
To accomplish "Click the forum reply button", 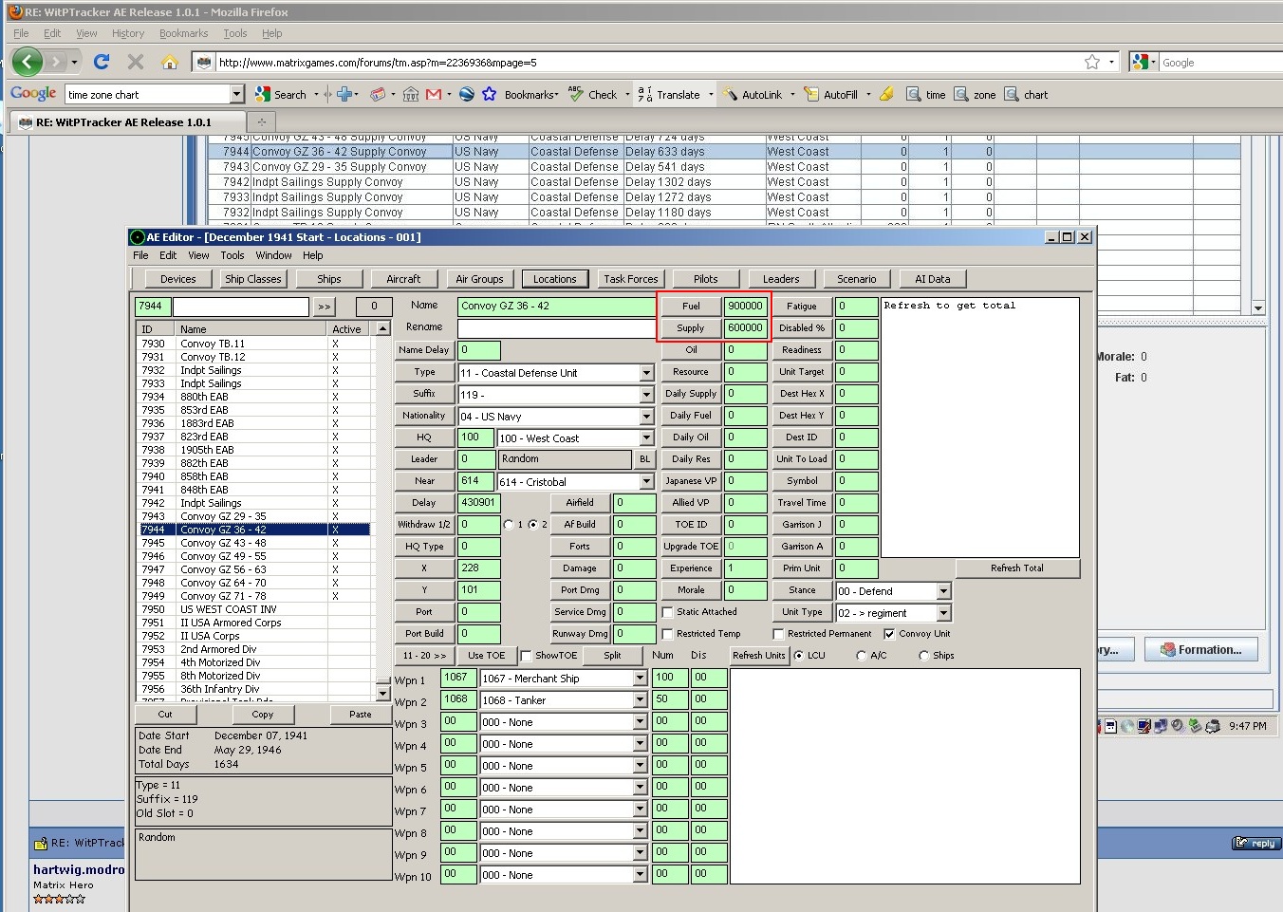I will click(1255, 843).
